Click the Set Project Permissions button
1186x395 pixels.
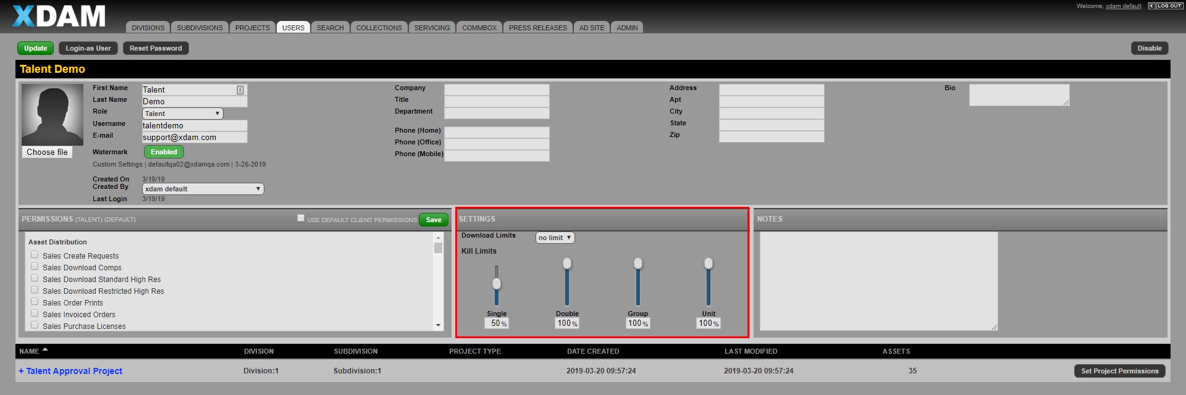pos(1119,371)
